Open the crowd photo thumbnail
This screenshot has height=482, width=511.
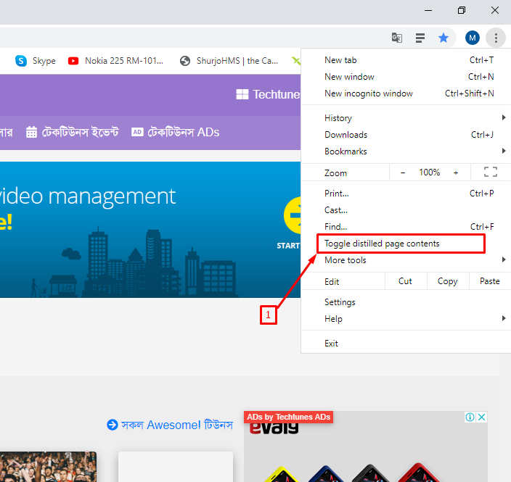(48, 466)
